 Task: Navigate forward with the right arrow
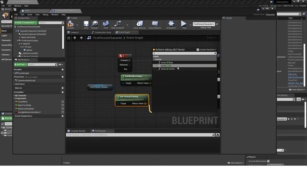coord(81,38)
